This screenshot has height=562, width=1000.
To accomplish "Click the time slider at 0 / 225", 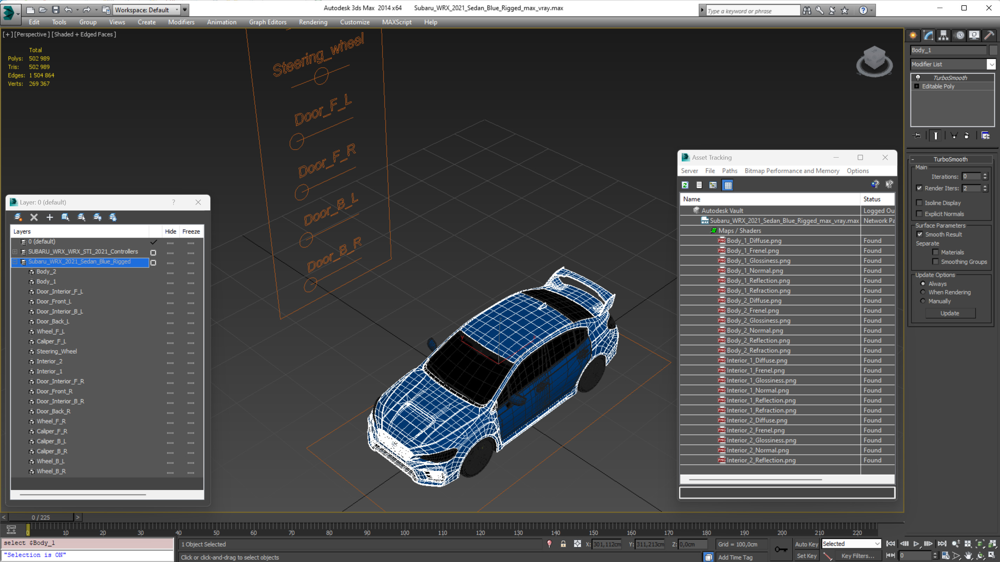I will [41, 517].
